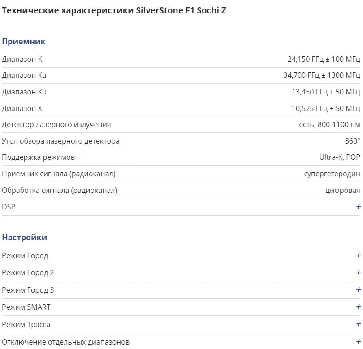Viewport: 363px width, 349px height.
Task: Select the Диапазон K row label
Action: click(22, 60)
